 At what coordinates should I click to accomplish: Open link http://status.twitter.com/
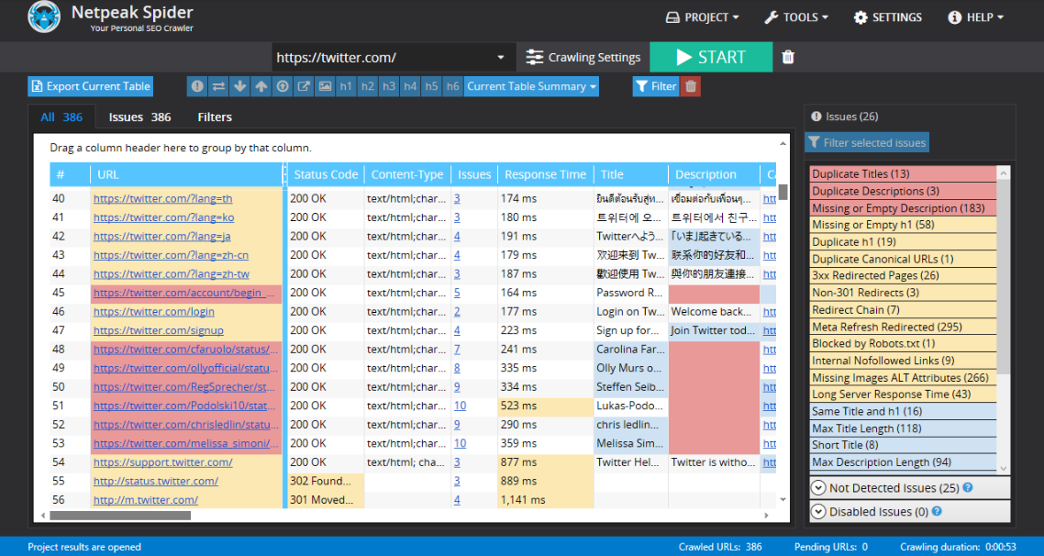(x=156, y=481)
